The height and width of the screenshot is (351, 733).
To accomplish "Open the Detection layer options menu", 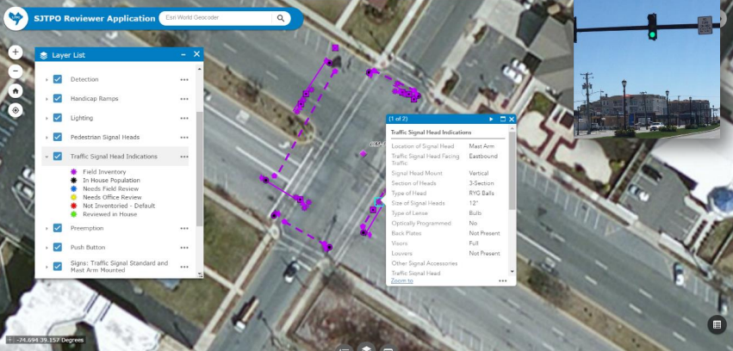I will click(x=184, y=80).
